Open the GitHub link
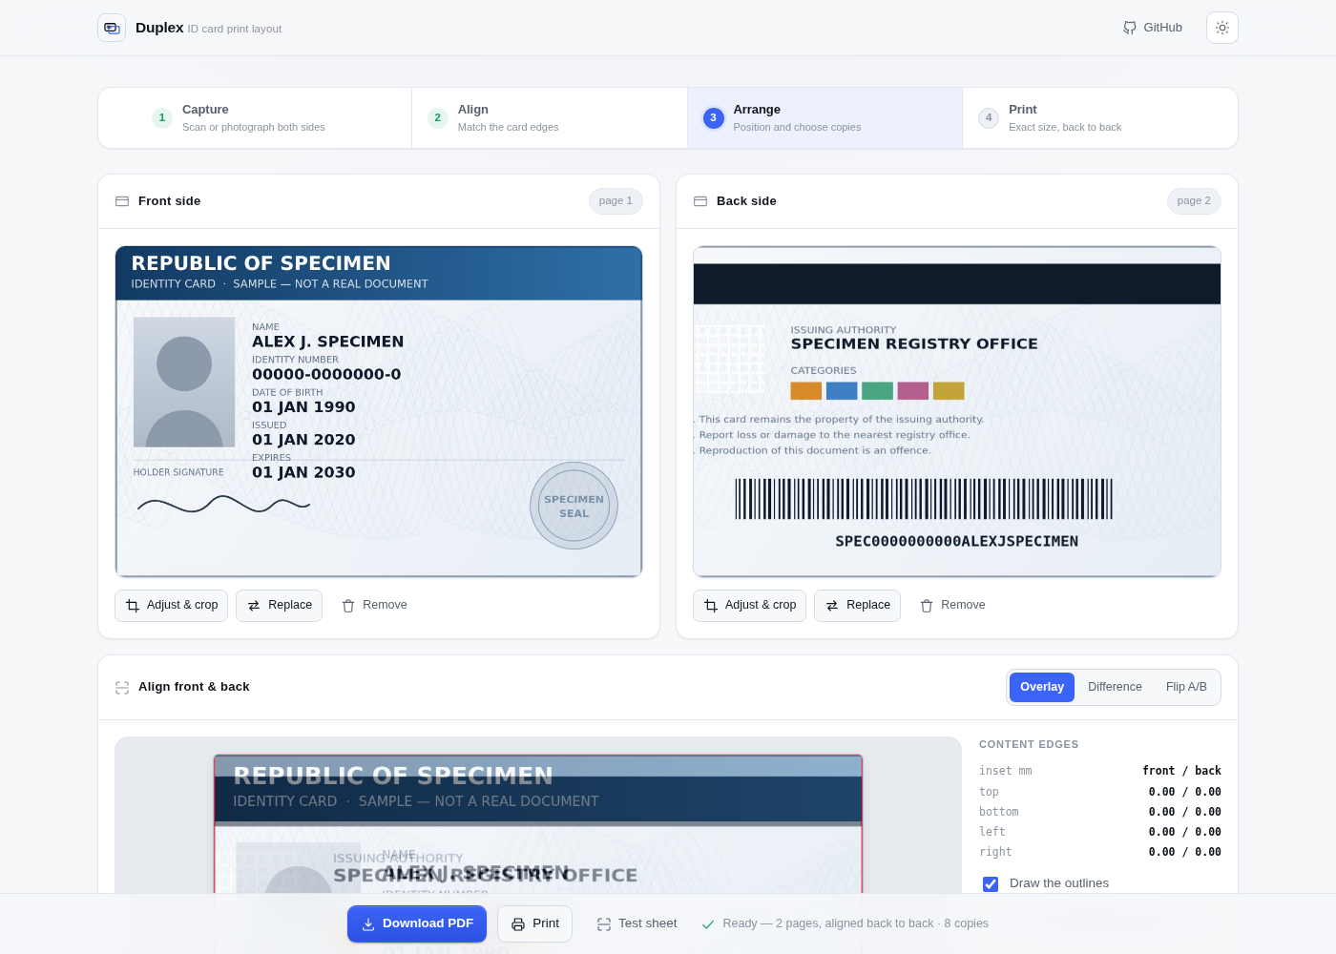Viewport: 1336px width, 954px height. pyautogui.click(x=1153, y=28)
